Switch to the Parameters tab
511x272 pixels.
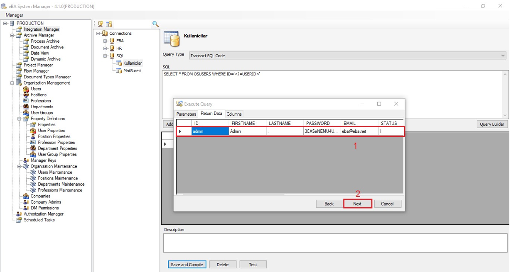click(x=186, y=114)
